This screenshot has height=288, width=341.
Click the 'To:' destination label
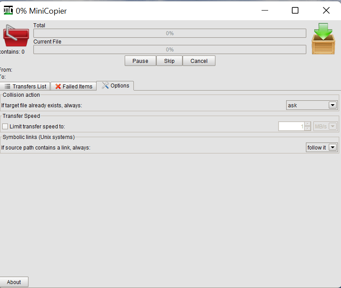pos(3,77)
